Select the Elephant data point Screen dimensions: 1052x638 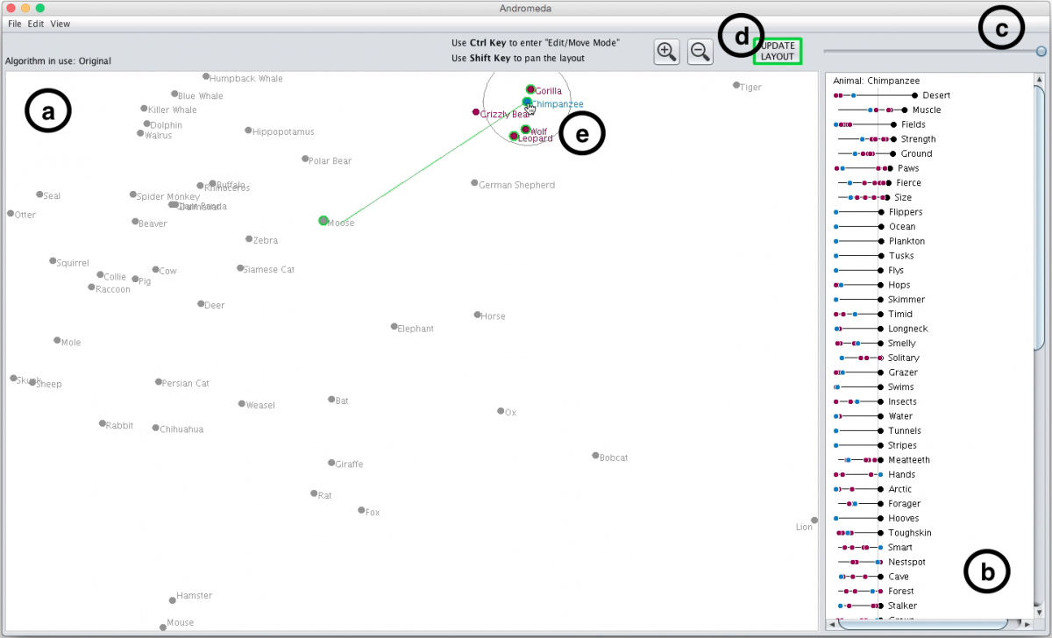point(394,327)
